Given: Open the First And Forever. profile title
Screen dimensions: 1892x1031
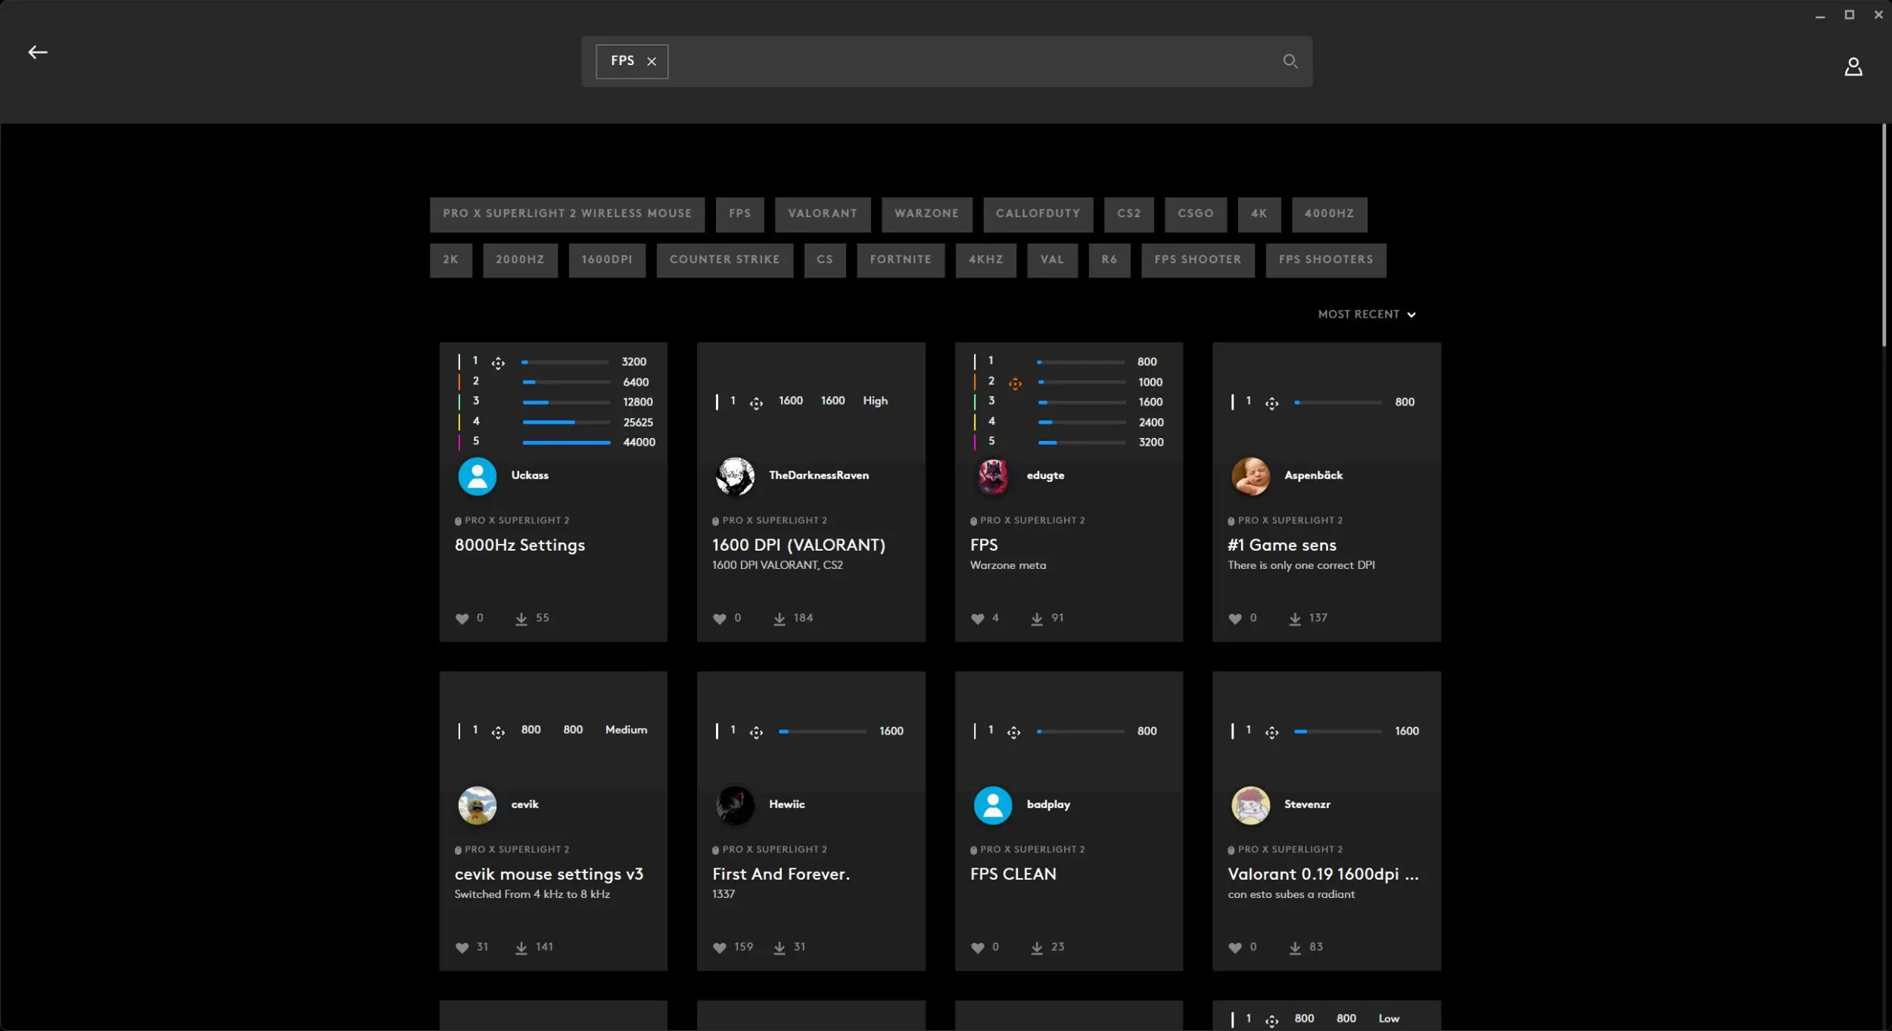Looking at the screenshot, I should (x=780, y=874).
